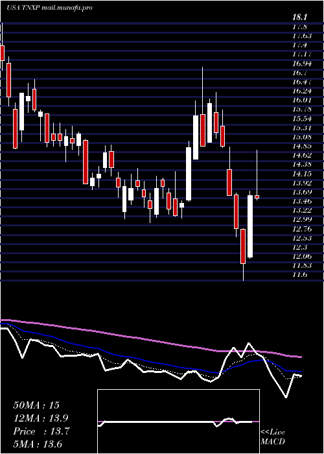
Task: Click the 16.01 price axis label
Action: [x=302, y=100]
